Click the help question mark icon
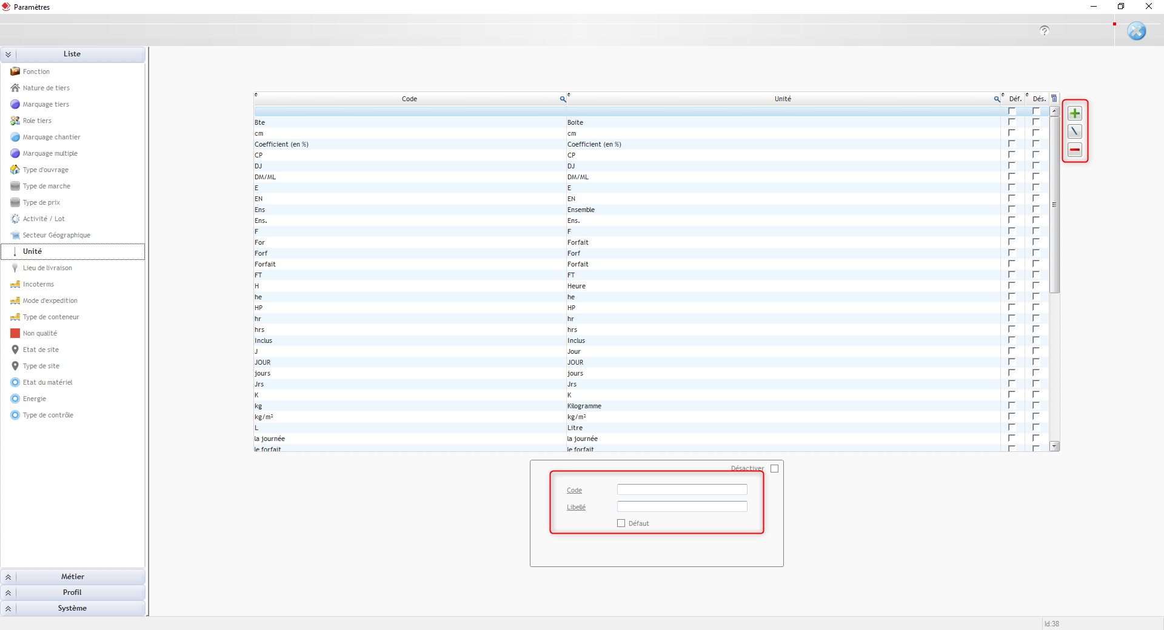The width and height of the screenshot is (1164, 630). (1044, 30)
